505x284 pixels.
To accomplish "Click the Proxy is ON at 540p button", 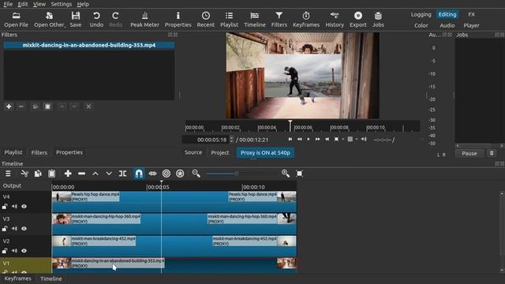I will pos(265,152).
